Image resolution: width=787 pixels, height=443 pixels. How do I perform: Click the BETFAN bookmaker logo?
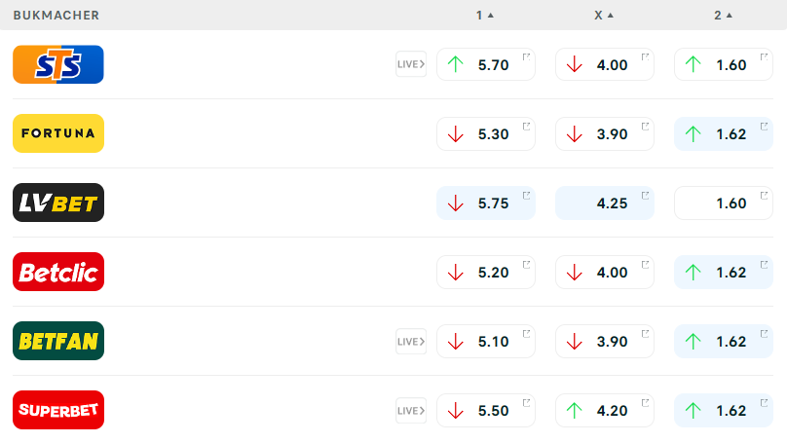click(x=58, y=341)
